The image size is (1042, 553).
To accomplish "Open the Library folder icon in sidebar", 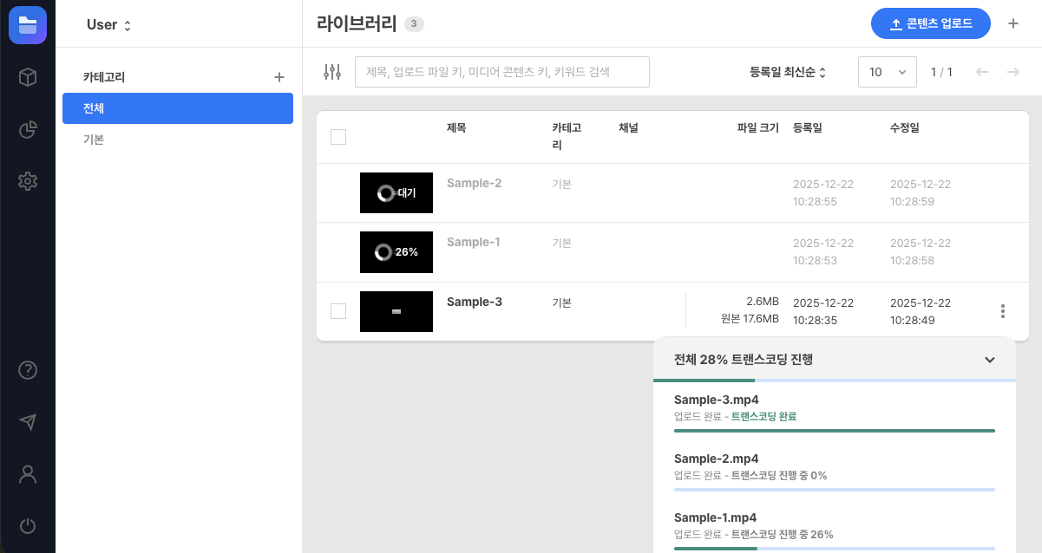I will [27, 23].
